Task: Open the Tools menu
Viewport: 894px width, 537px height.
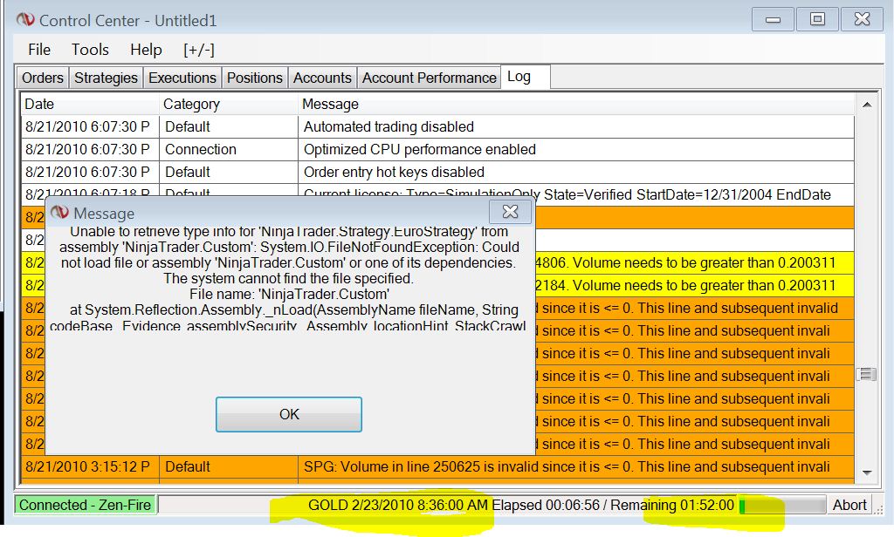Action: pos(90,50)
